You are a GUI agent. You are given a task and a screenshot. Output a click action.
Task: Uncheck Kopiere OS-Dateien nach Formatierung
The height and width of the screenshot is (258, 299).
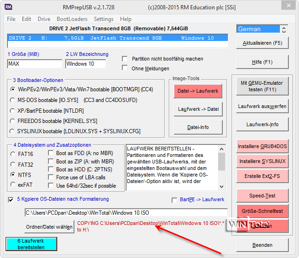click(x=11, y=200)
